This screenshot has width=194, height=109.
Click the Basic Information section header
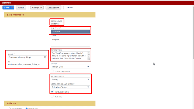[x=50, y=15]
